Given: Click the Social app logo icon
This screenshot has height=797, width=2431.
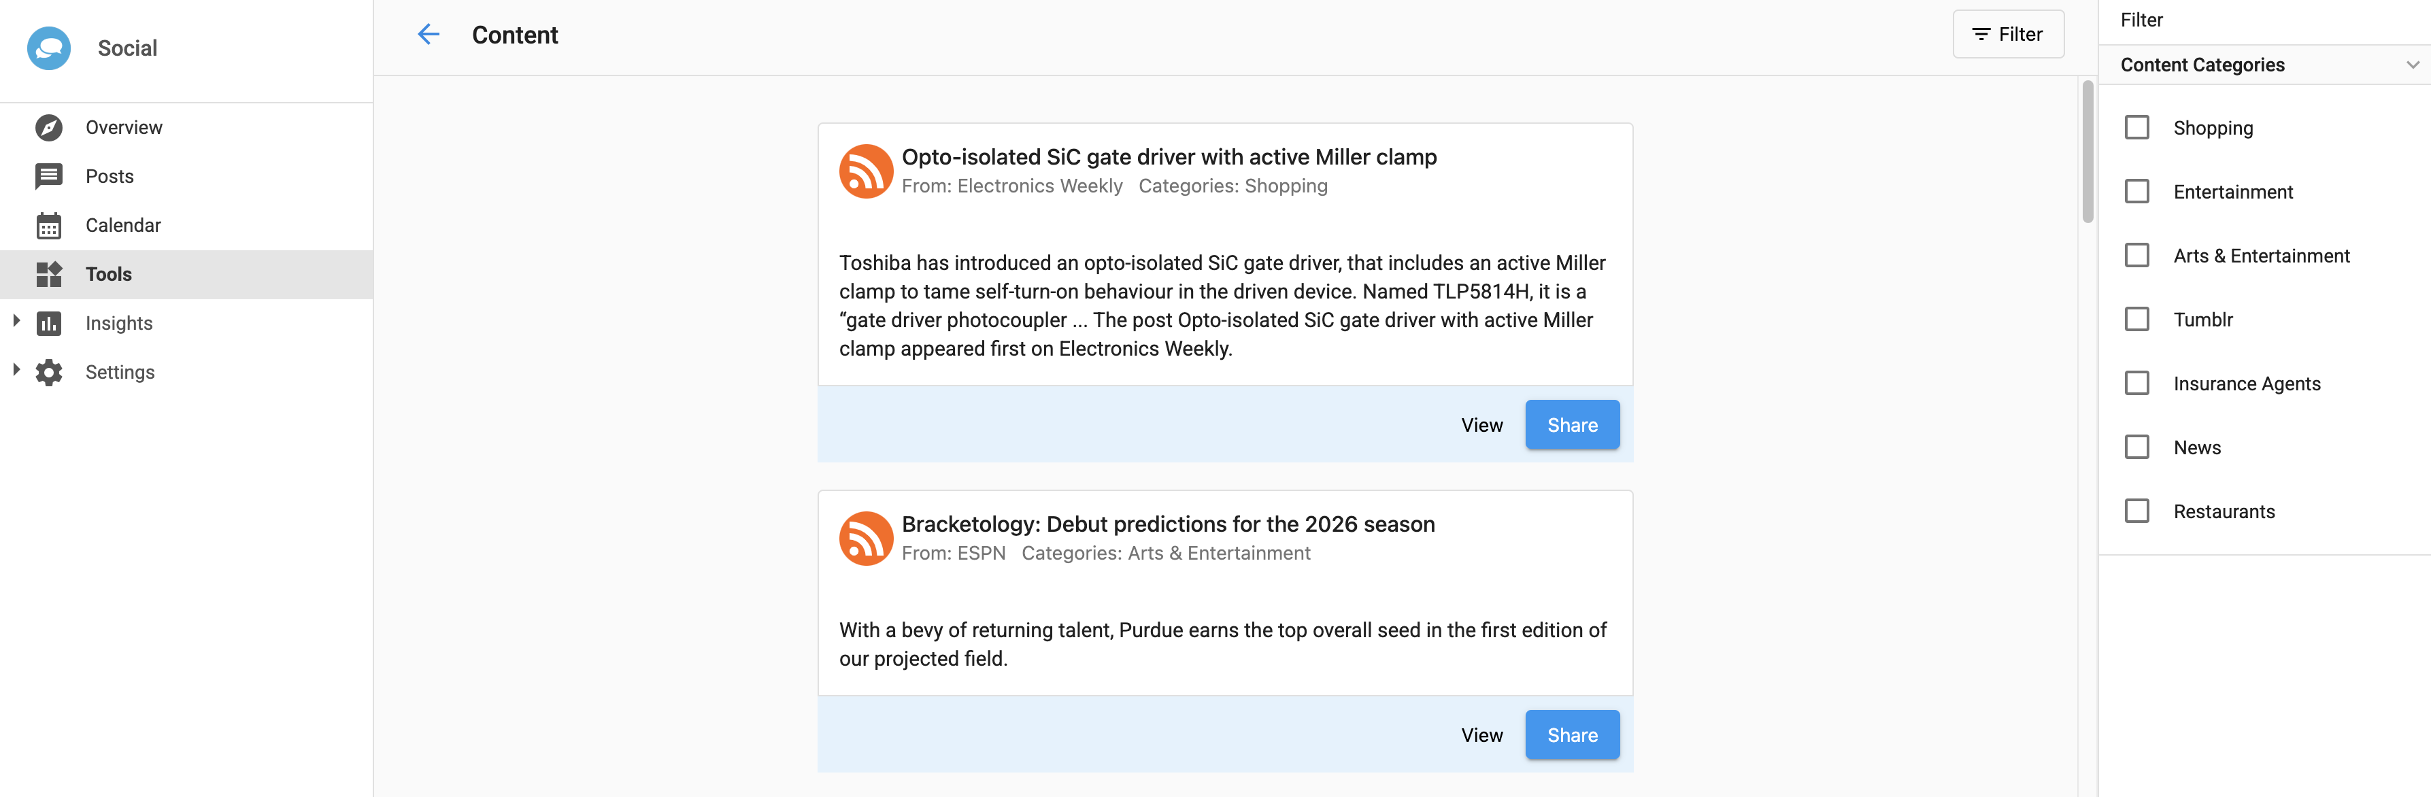Looking at the screenshot, I should coord(49,48).
